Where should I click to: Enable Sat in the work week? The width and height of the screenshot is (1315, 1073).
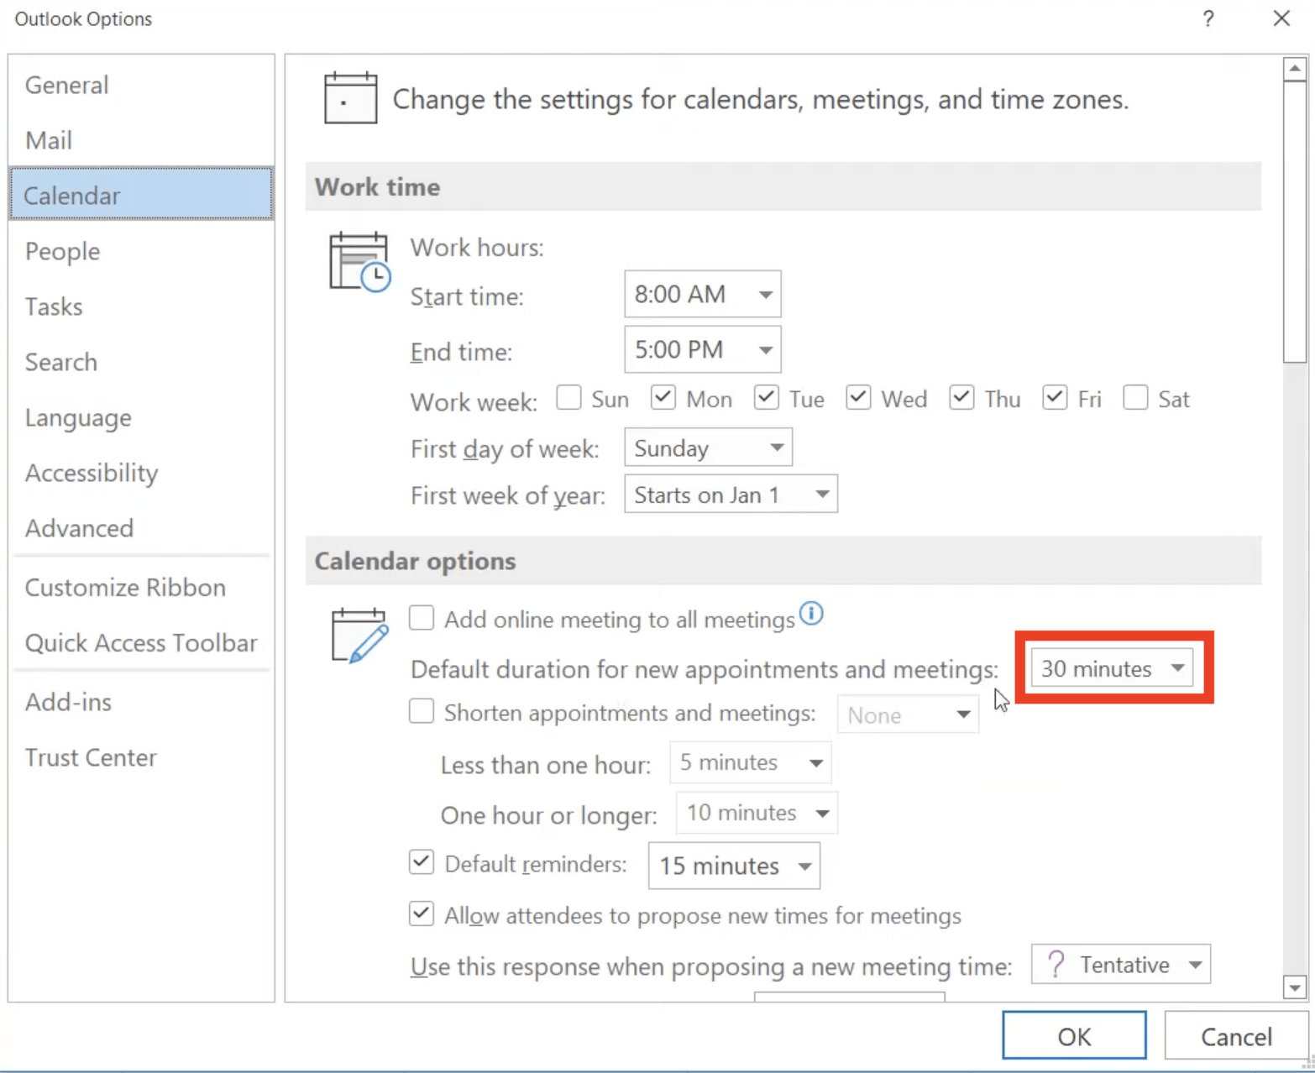(x=1135, y=397)
